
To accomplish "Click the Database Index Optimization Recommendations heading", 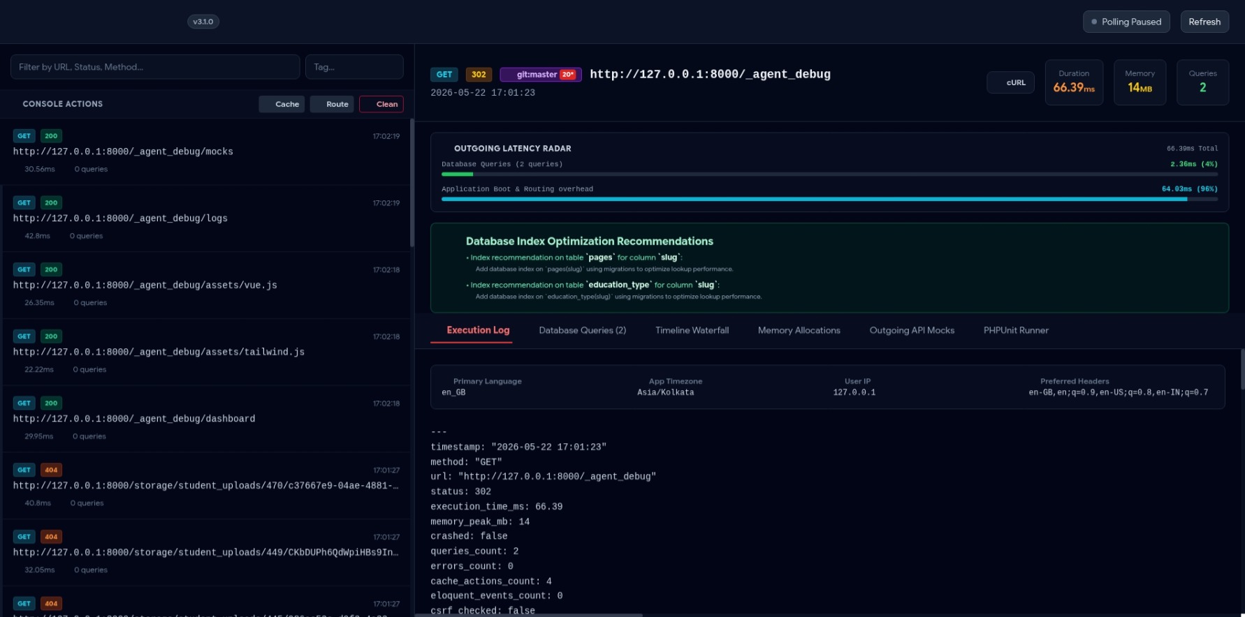I will pos(590,241).
